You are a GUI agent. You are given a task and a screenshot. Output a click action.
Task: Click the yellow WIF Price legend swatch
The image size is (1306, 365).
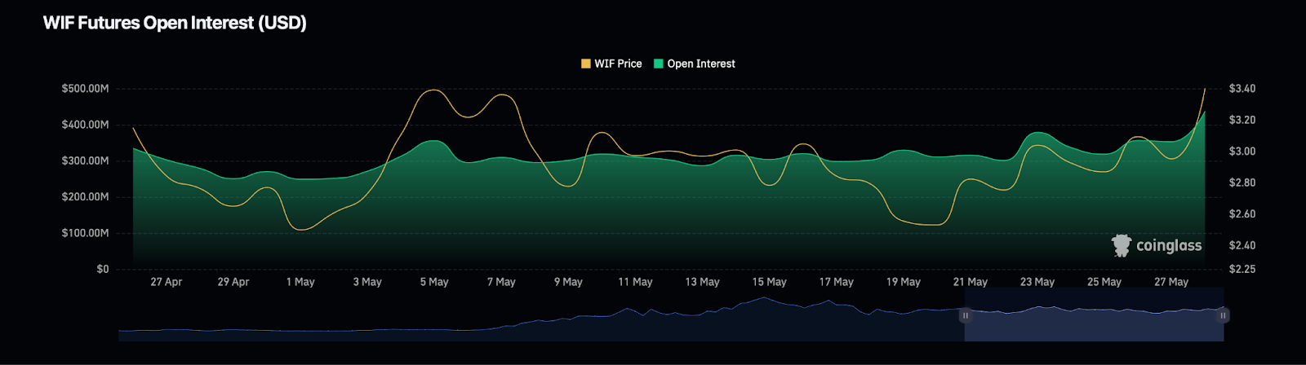pos(585,64)
